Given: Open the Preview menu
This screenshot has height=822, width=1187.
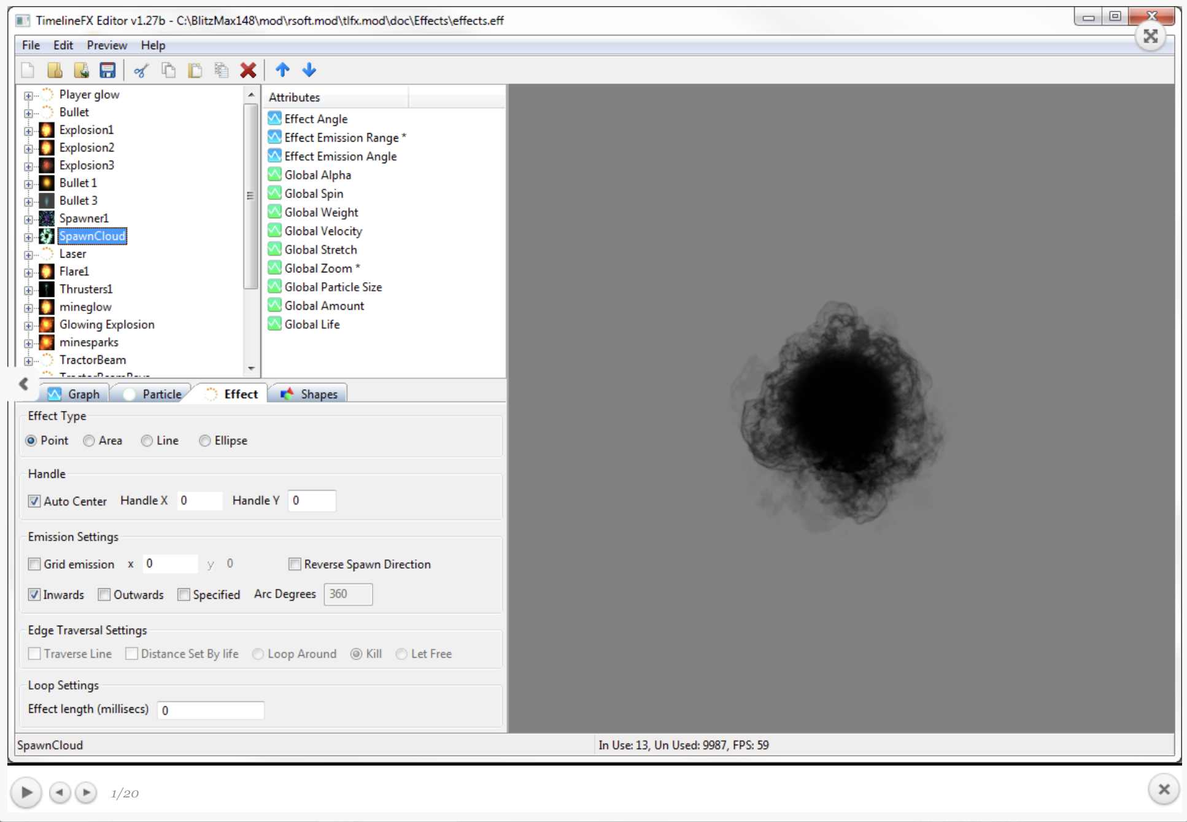Looking at the screenshot, I should 107,45.
